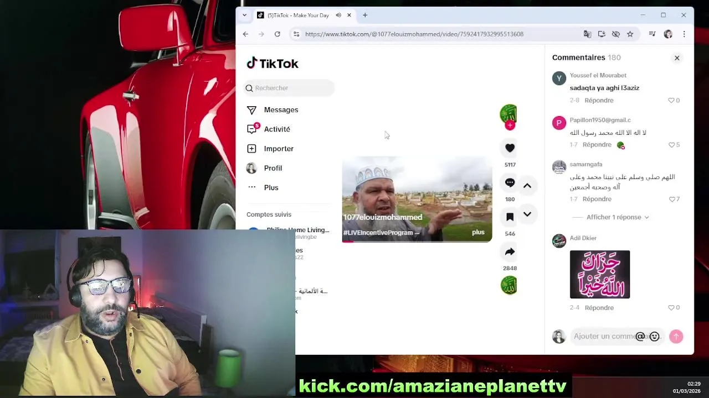Open Papillon1950 profile avatar
The image size is (709, 398).
coord(559,123)
